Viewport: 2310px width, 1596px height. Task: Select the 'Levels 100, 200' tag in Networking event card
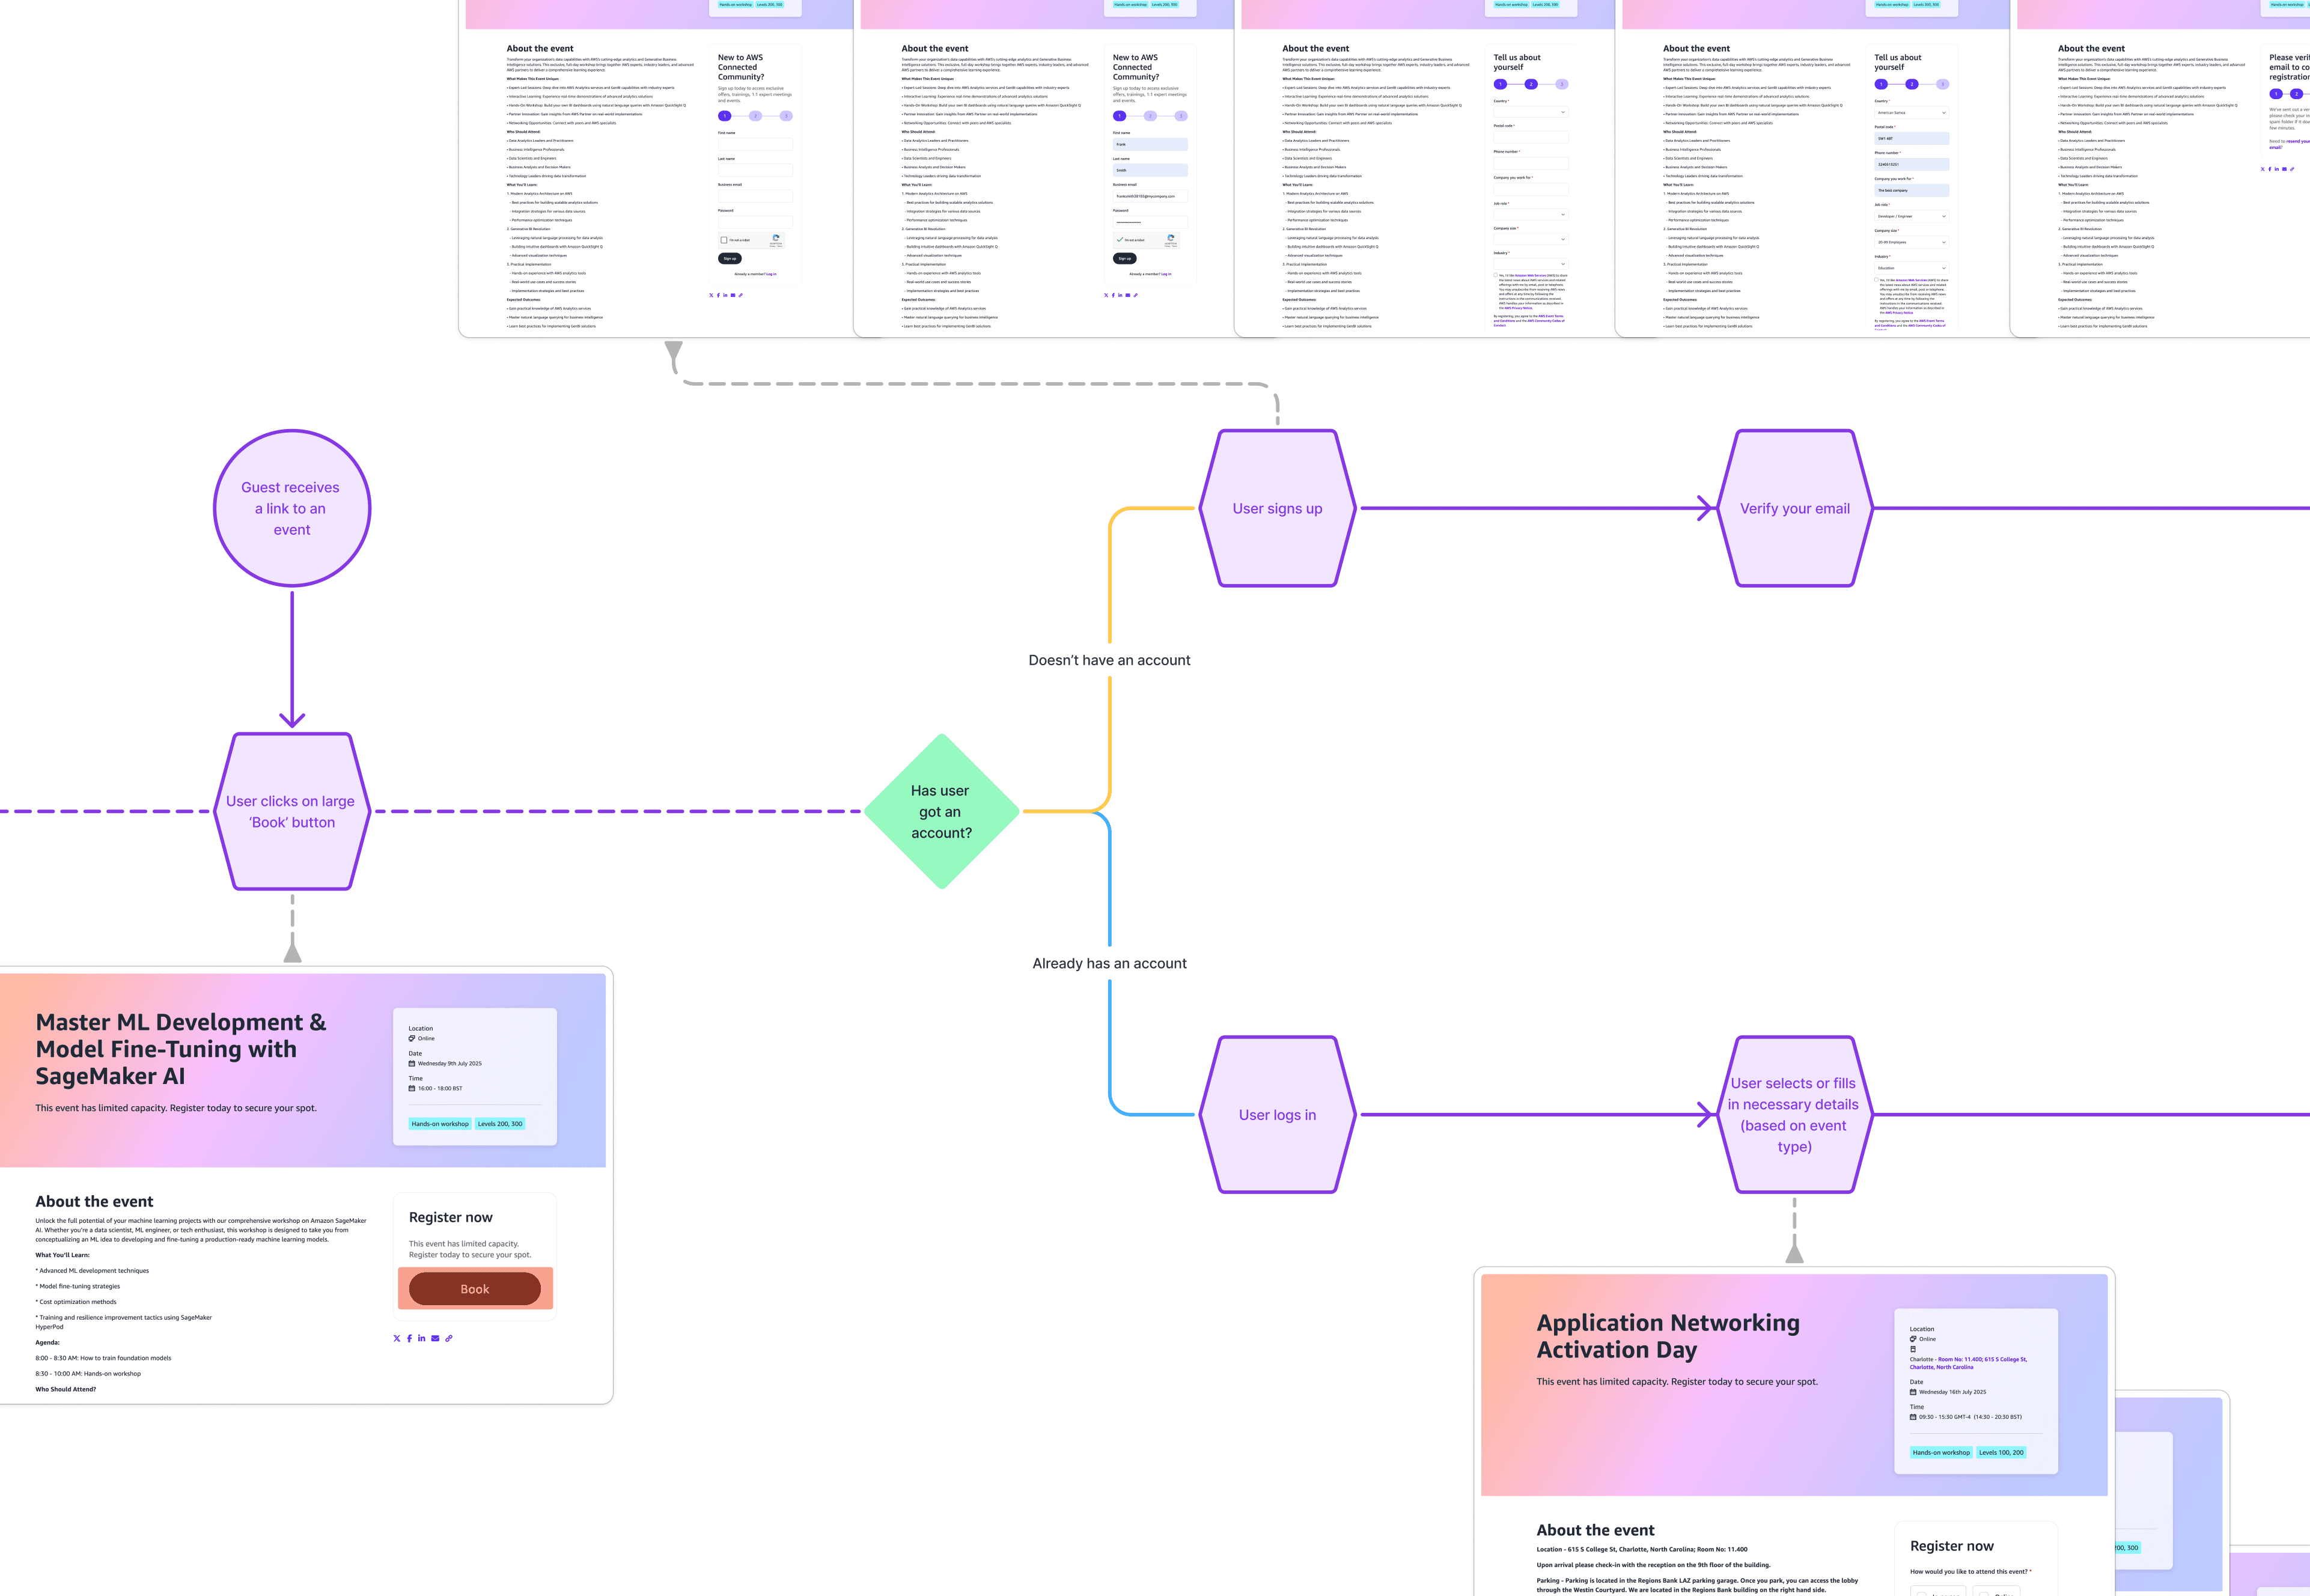click(2000, 1452)
